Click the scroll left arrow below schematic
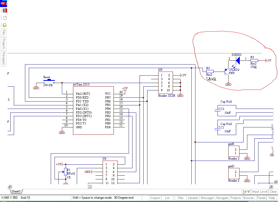 pyautogui.click(x=10, y=186)
